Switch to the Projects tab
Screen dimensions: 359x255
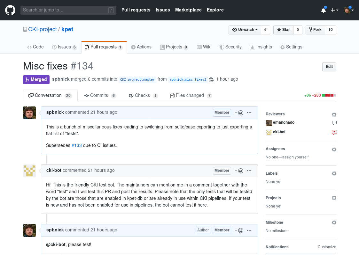tap(174, 47)
